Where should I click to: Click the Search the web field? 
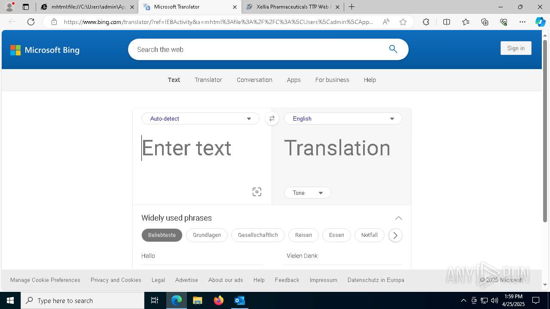coord(258,49)
